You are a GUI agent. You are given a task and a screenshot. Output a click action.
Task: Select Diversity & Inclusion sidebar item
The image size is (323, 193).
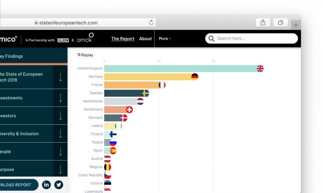pos(26,133)
